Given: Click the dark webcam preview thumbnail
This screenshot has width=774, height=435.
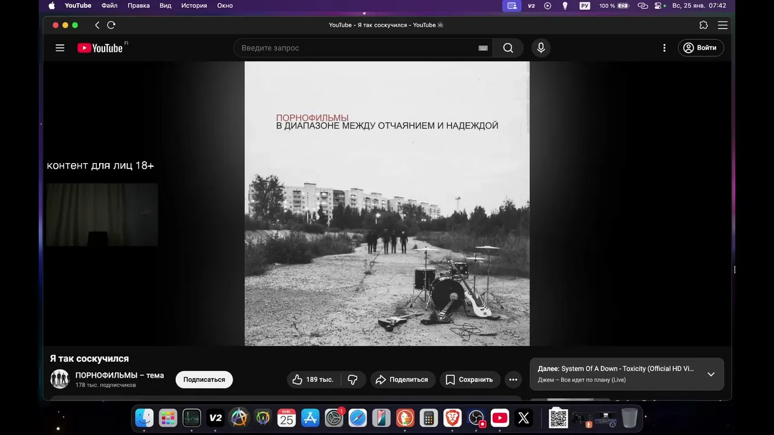Looking at the screenshot, I should 102,214.
